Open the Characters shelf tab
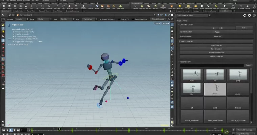Image resolution: width=257 pixels, height=135 pixels. (x=47, y=3)
